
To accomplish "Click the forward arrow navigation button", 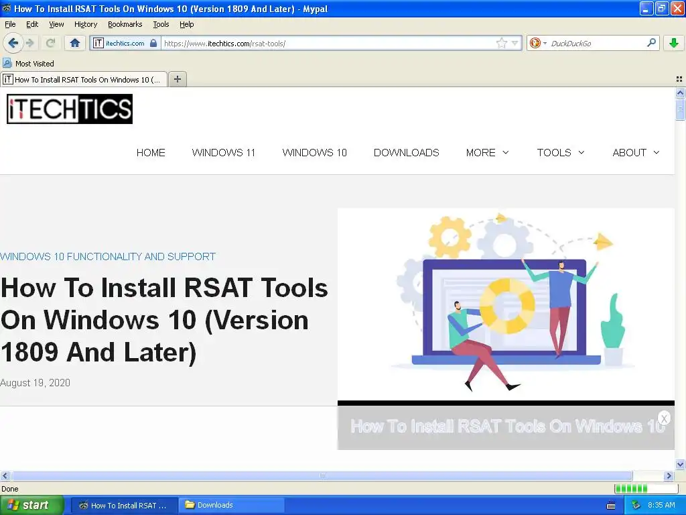I will click(29, 43).
